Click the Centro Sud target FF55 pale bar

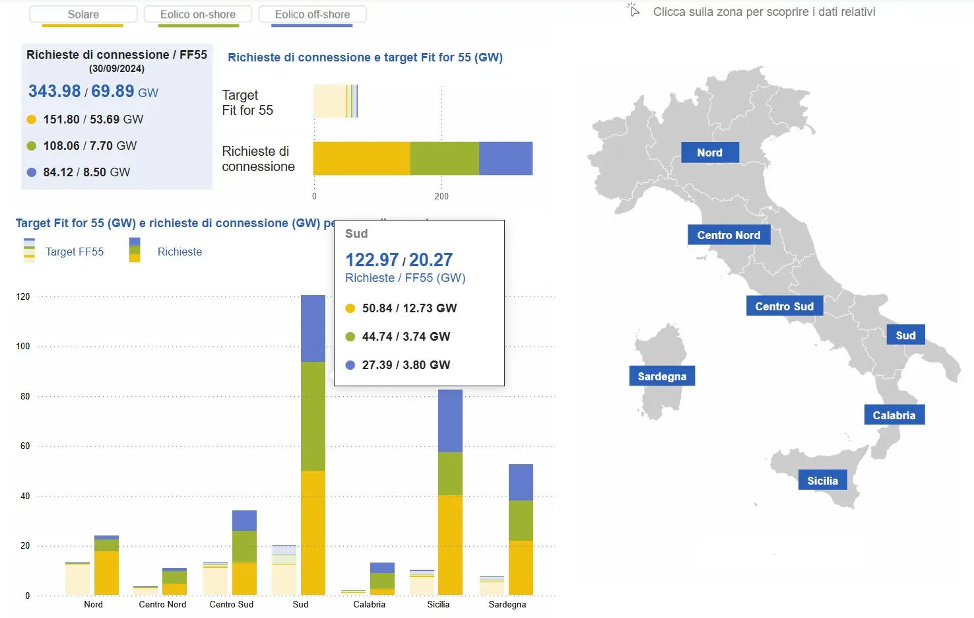coord(215,578)
